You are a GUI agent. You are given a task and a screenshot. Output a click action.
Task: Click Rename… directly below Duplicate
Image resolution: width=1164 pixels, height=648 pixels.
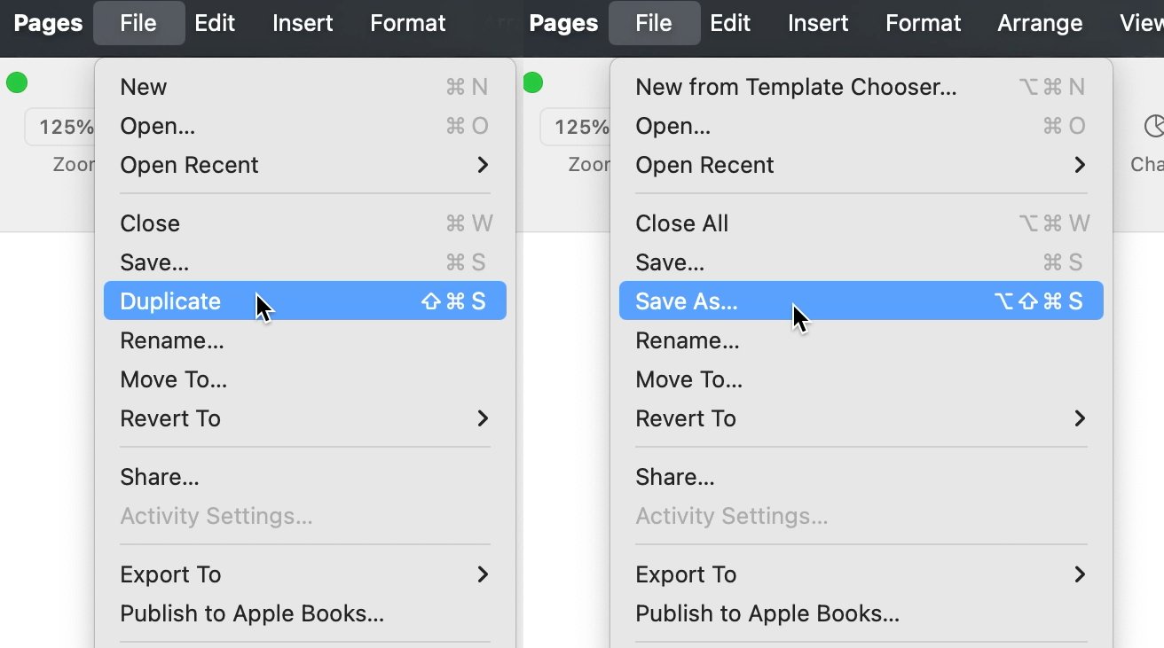[x=305, y=340]
